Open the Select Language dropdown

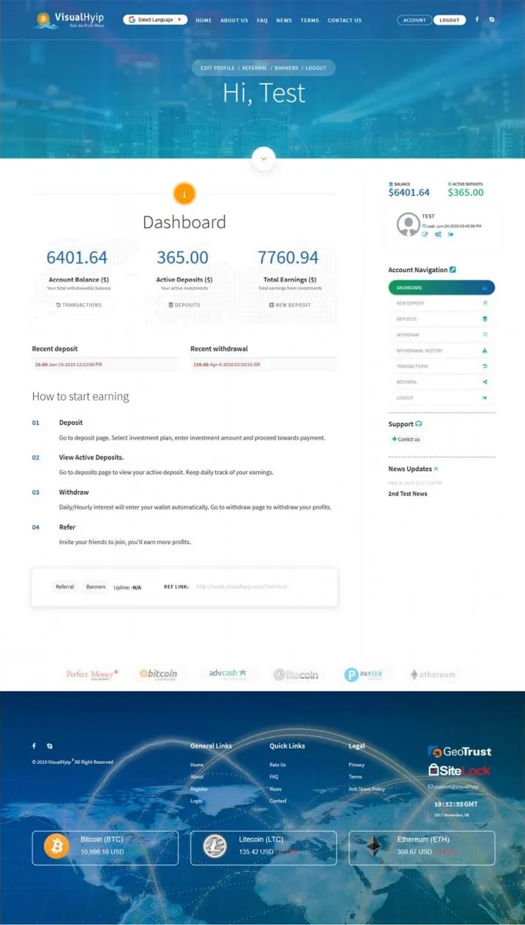coord(155,19)
